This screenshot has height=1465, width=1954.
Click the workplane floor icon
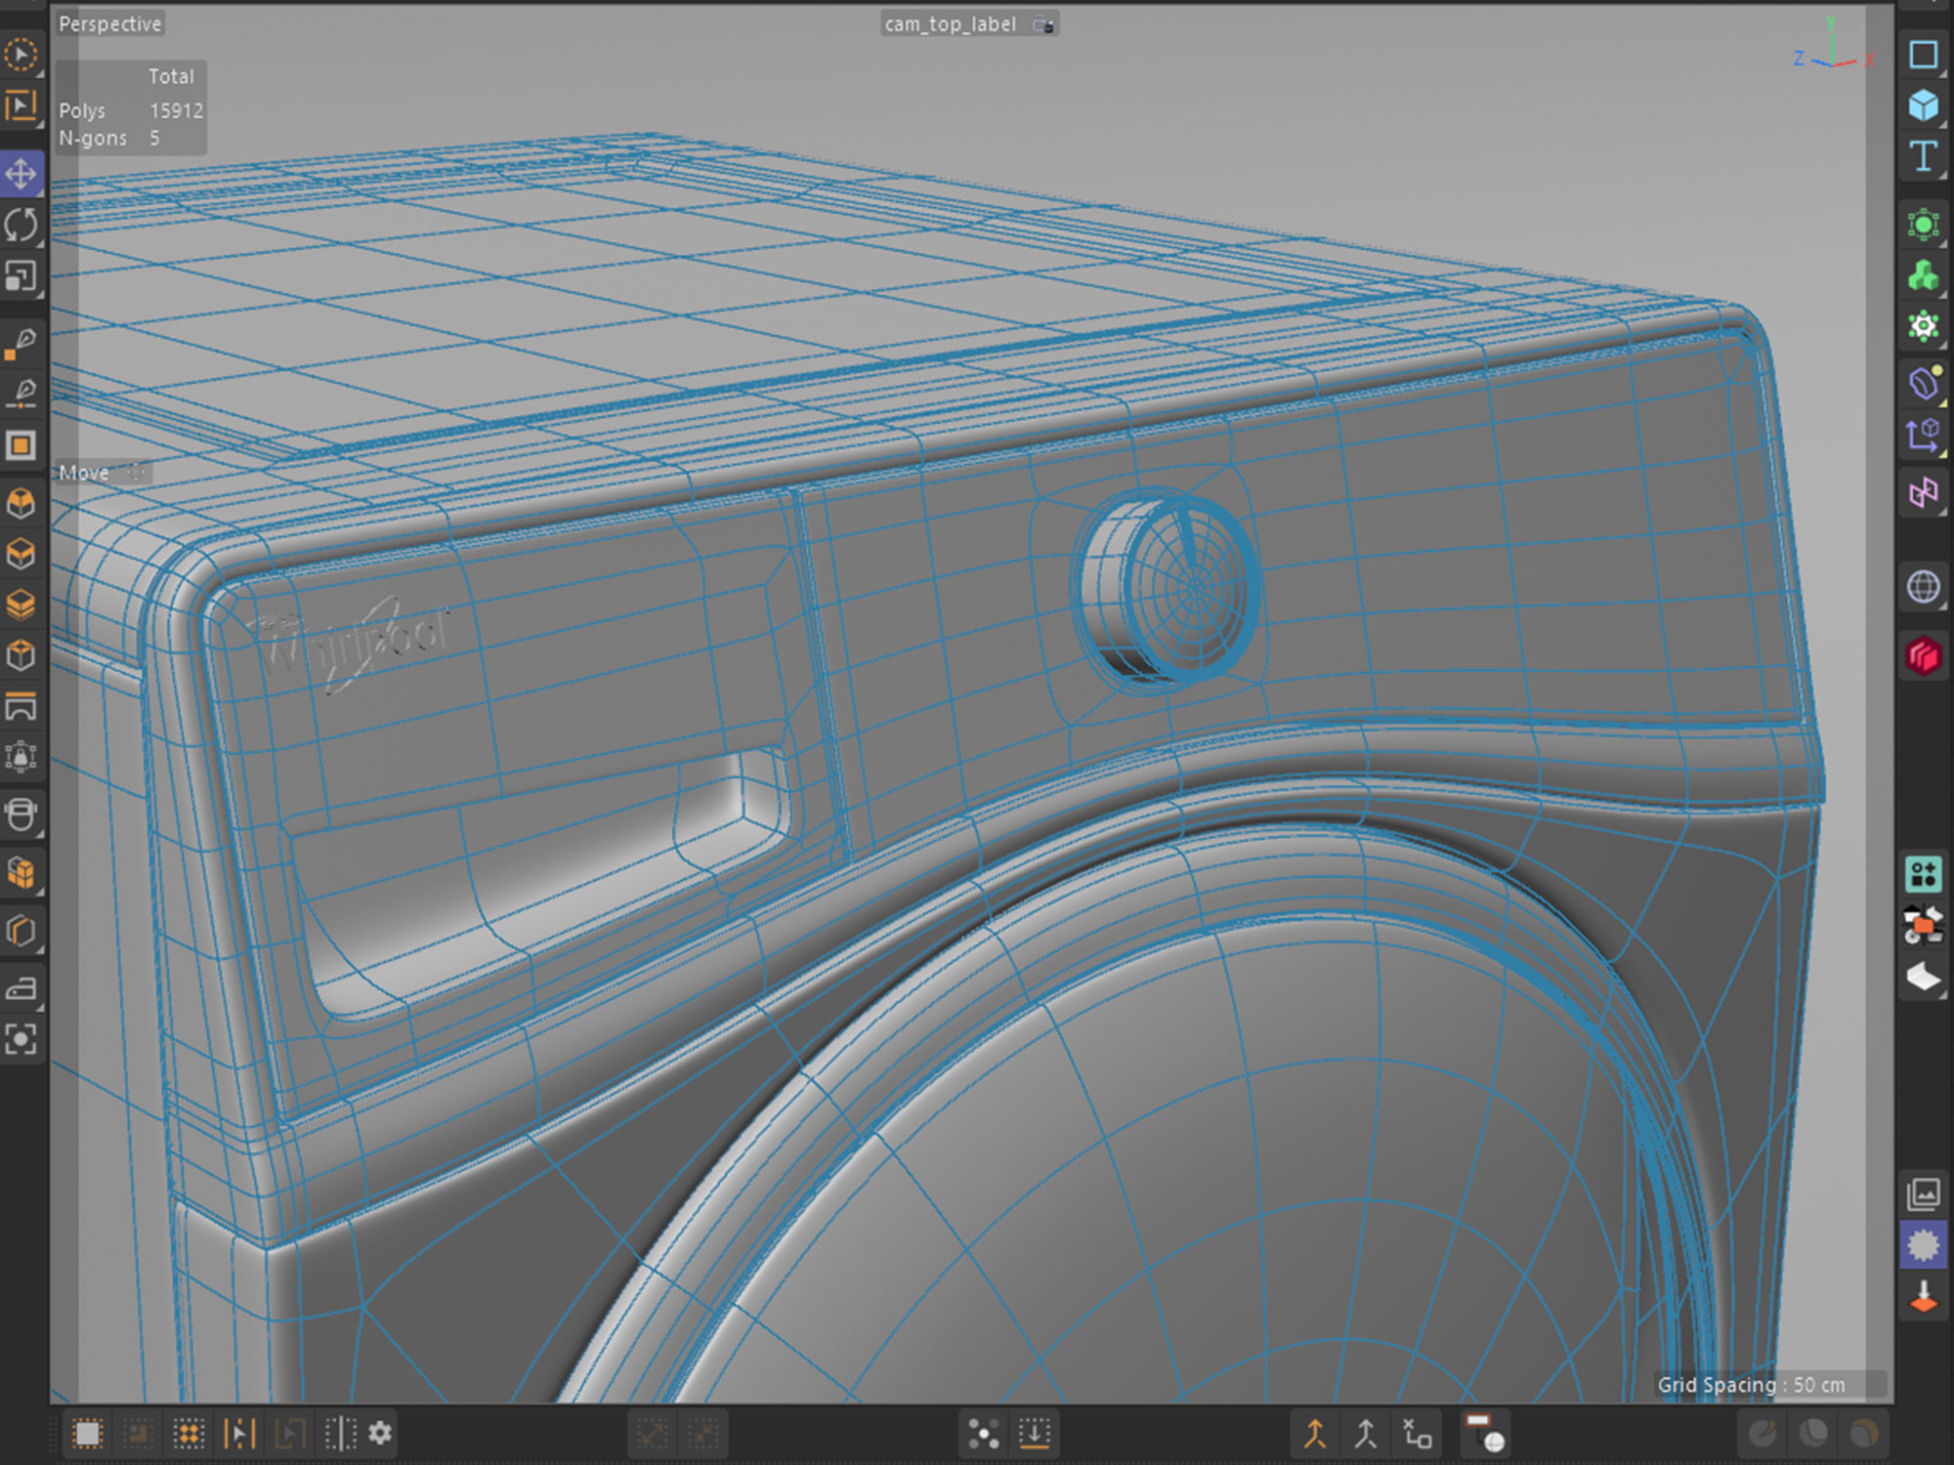[21, 706]
